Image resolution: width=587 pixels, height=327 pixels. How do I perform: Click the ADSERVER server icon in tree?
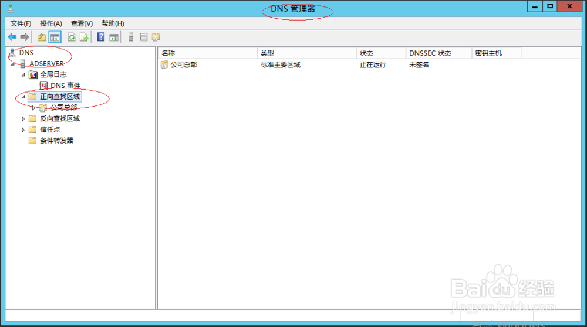[x=23, y=63]
